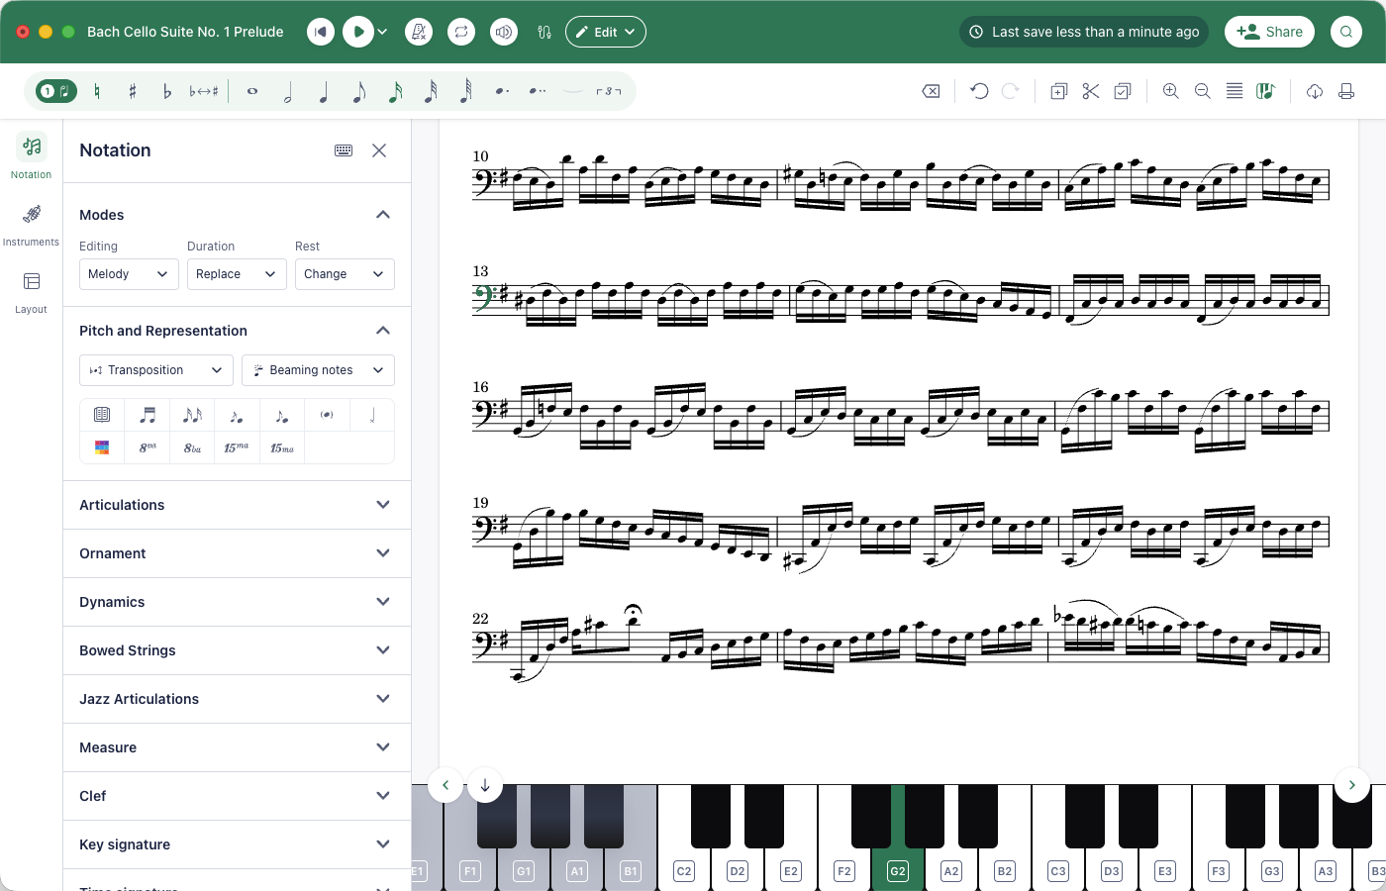Choose the half note duration
This screenshot has width=1386, height=891.
288,92
